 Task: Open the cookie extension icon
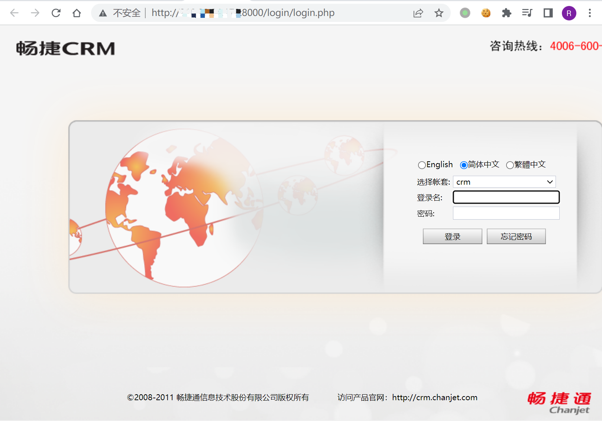click(x=486, y=13)
